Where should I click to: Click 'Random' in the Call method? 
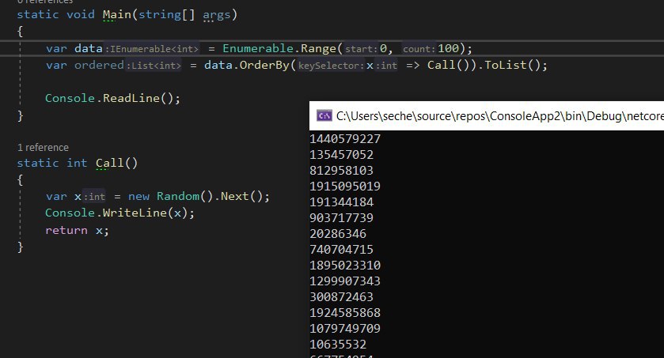[178, 197]
